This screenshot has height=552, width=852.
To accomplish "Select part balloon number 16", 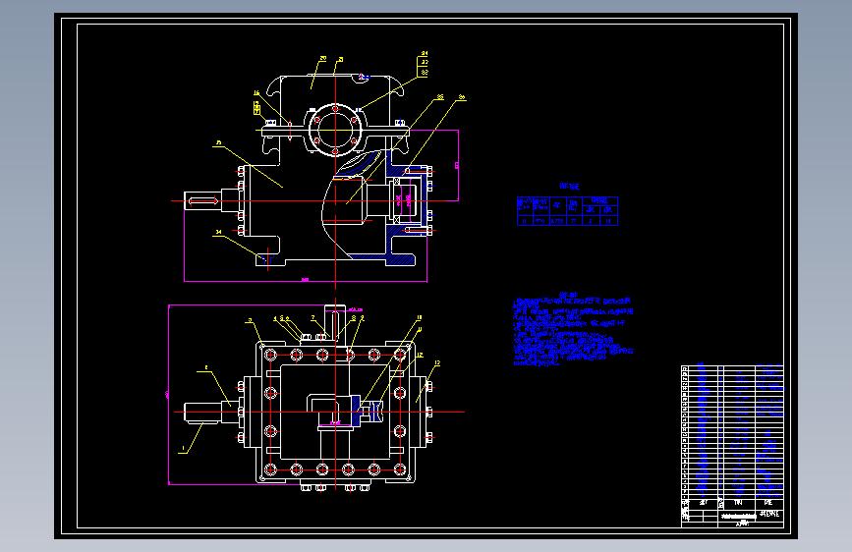I will (x=256, y=93).
